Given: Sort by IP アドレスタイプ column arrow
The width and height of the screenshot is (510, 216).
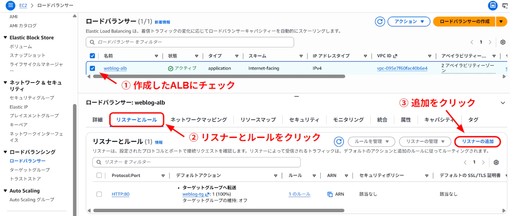Looking at the screenshot, I should point(365,56).
